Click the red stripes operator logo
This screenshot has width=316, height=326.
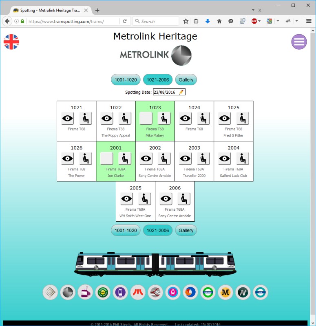(138, 292)
